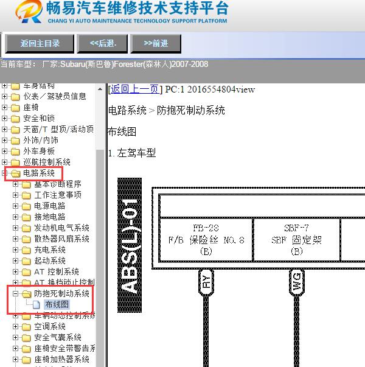The width and height of the screenshot is (365, 367).
Task: Click the open 电路系统 folder icon
Action: click(15, 173)
